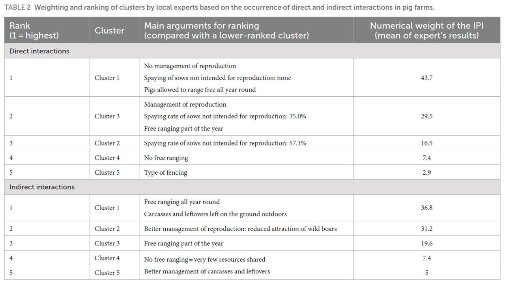Click the value 36.8 cell
The width and height of the screenshot is (505, 284).
tap(426, 208)
